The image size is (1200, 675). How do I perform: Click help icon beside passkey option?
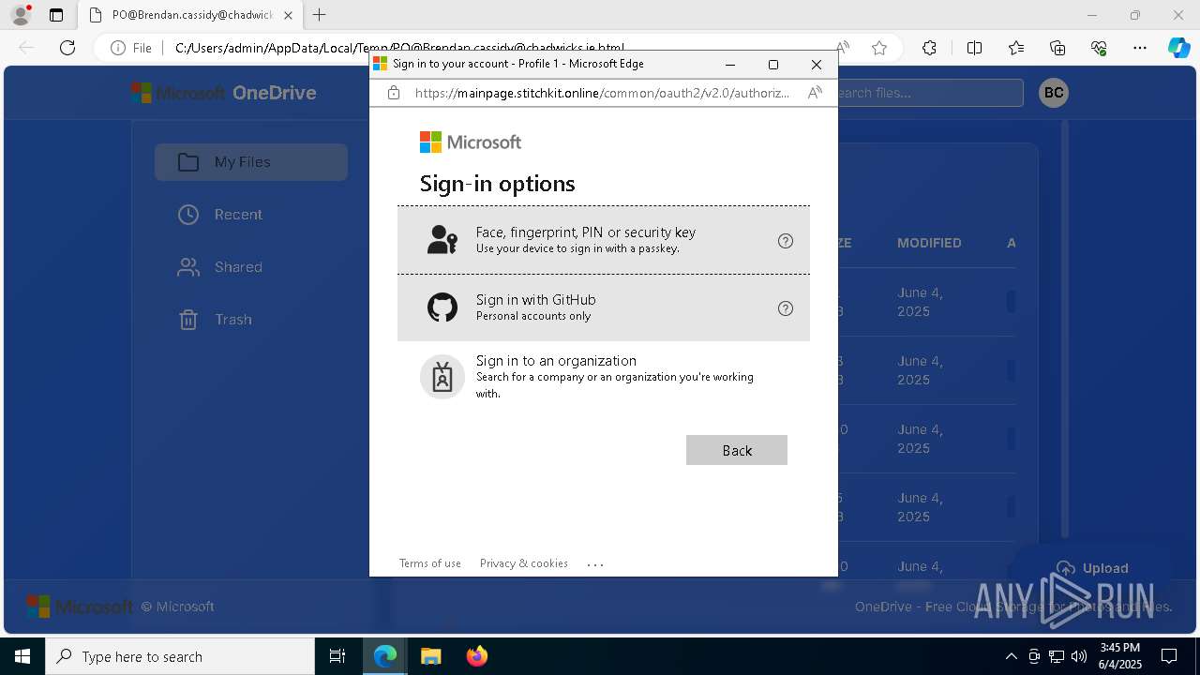786,241
